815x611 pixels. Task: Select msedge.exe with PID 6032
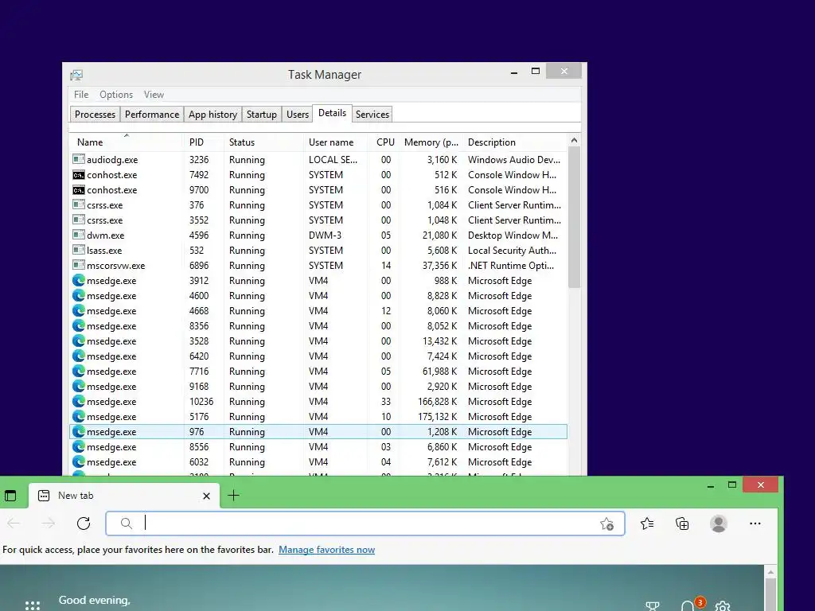pos(318,462)
